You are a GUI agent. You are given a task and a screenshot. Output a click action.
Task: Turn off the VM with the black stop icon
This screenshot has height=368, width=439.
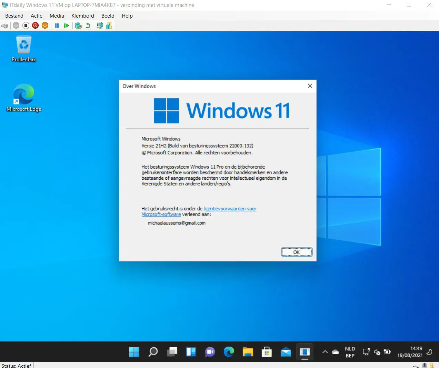pyautogui.click(x=26, y=26)
